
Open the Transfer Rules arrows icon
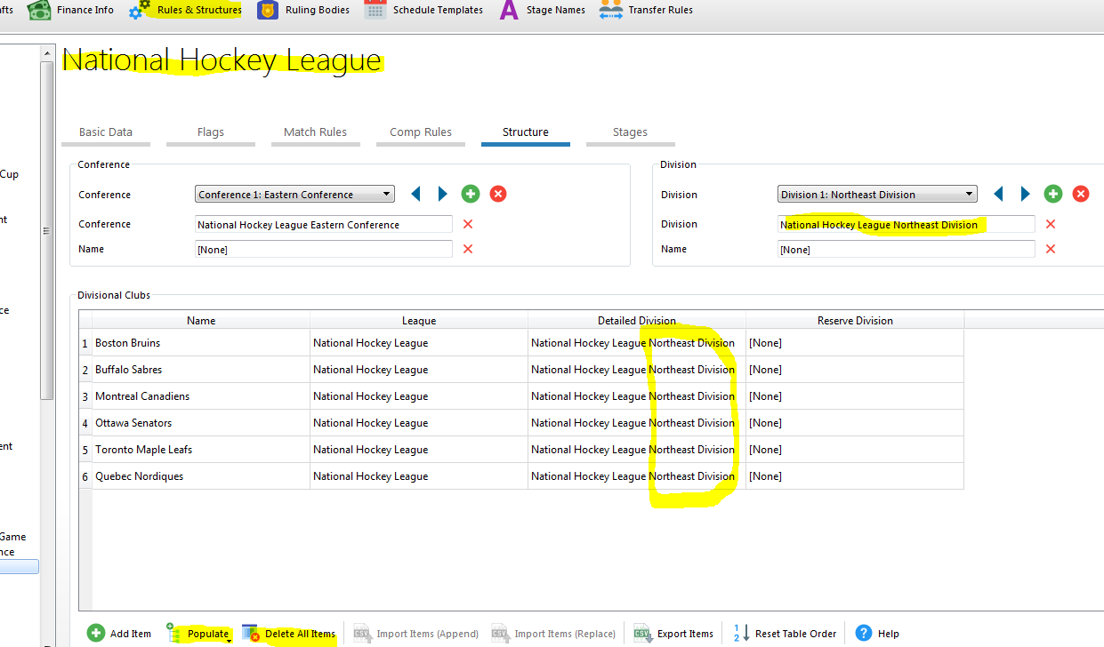(x=610, y=11)
